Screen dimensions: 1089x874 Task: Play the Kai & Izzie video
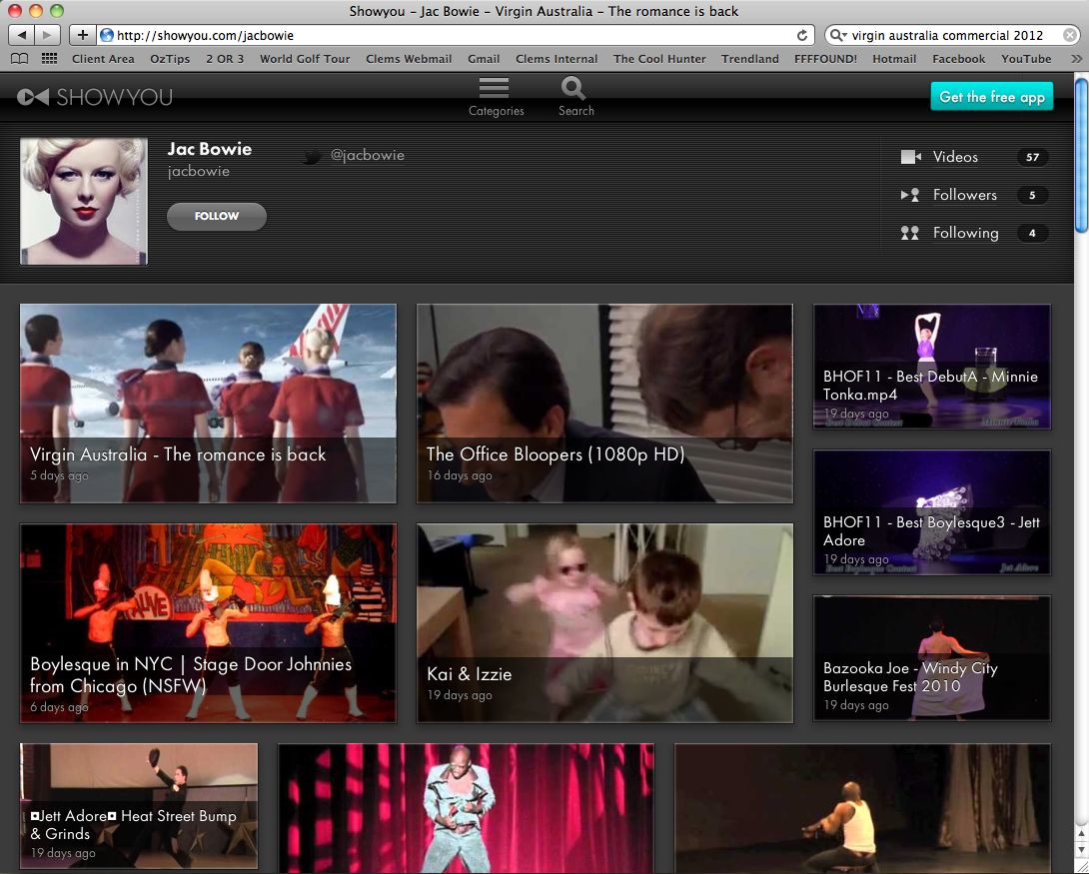click(604, 623)
